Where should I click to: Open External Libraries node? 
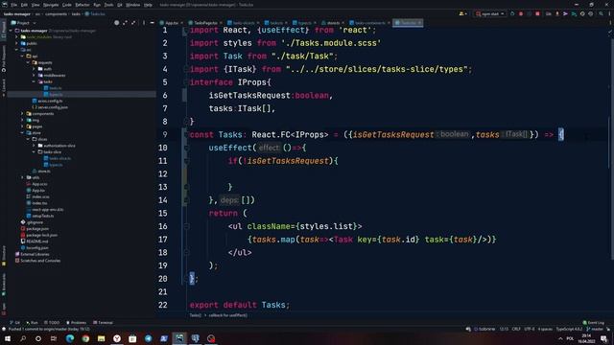point(35,254)
